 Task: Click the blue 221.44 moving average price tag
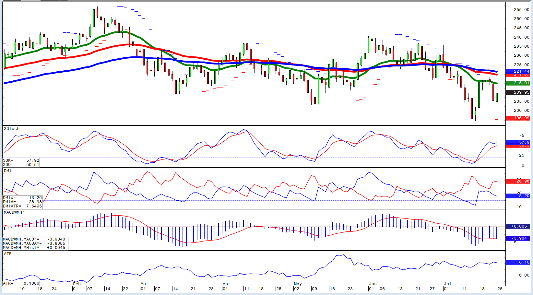518,71
